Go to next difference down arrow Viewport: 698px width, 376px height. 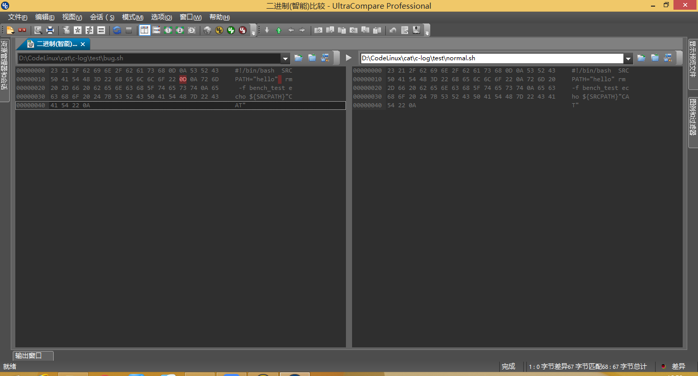click(267, 30)
